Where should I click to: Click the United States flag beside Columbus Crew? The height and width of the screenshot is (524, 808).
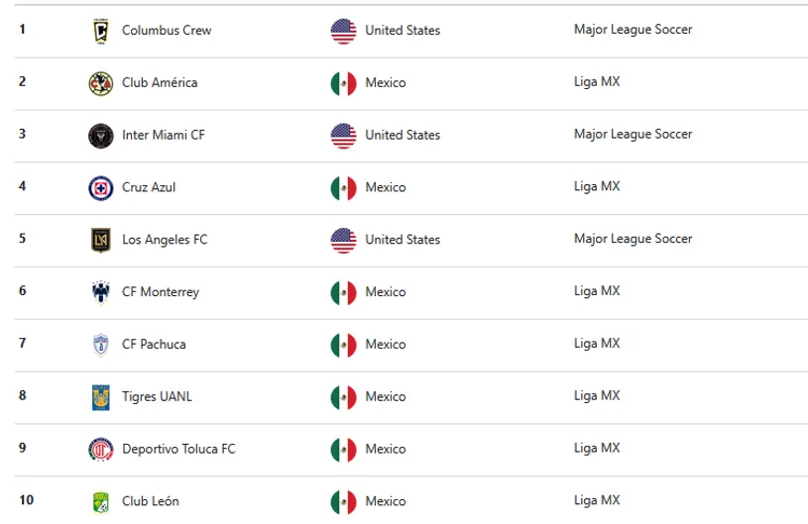point(343,31)
